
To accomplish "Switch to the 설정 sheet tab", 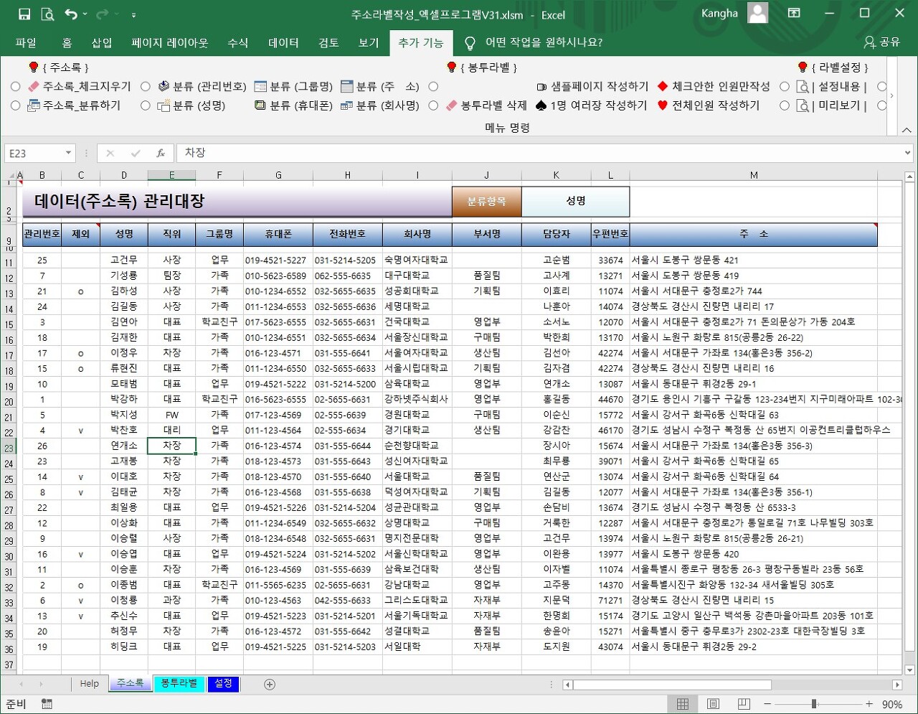I will click(223, 684).
